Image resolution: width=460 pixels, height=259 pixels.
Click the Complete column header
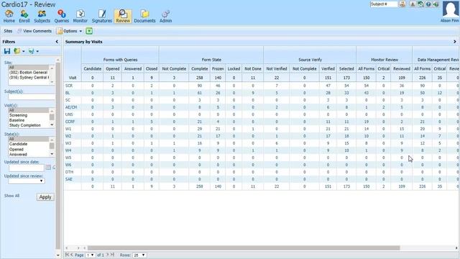[200, 69]
